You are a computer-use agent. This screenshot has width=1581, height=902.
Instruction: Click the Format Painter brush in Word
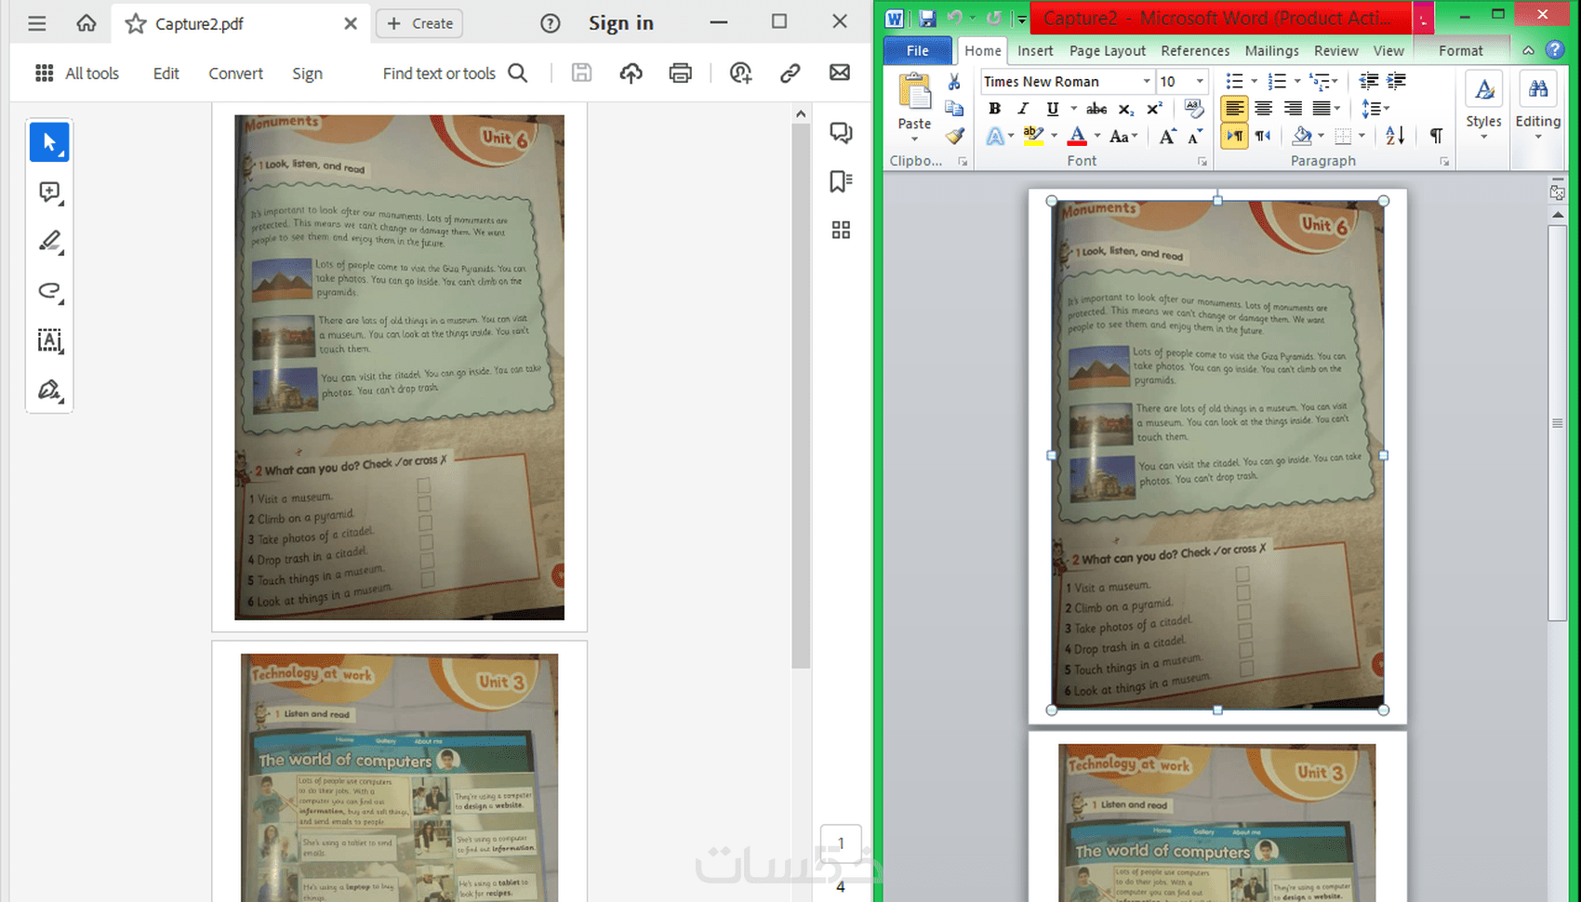(954, 136)
